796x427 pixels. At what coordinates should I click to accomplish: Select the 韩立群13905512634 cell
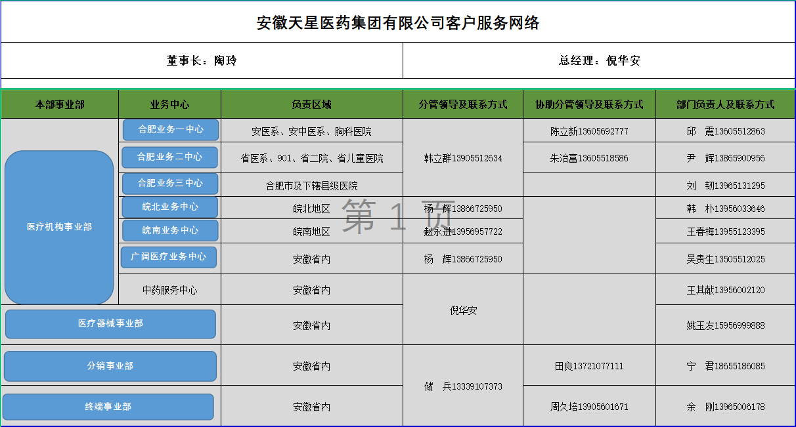pyautogui.click(x=463, y=158)
